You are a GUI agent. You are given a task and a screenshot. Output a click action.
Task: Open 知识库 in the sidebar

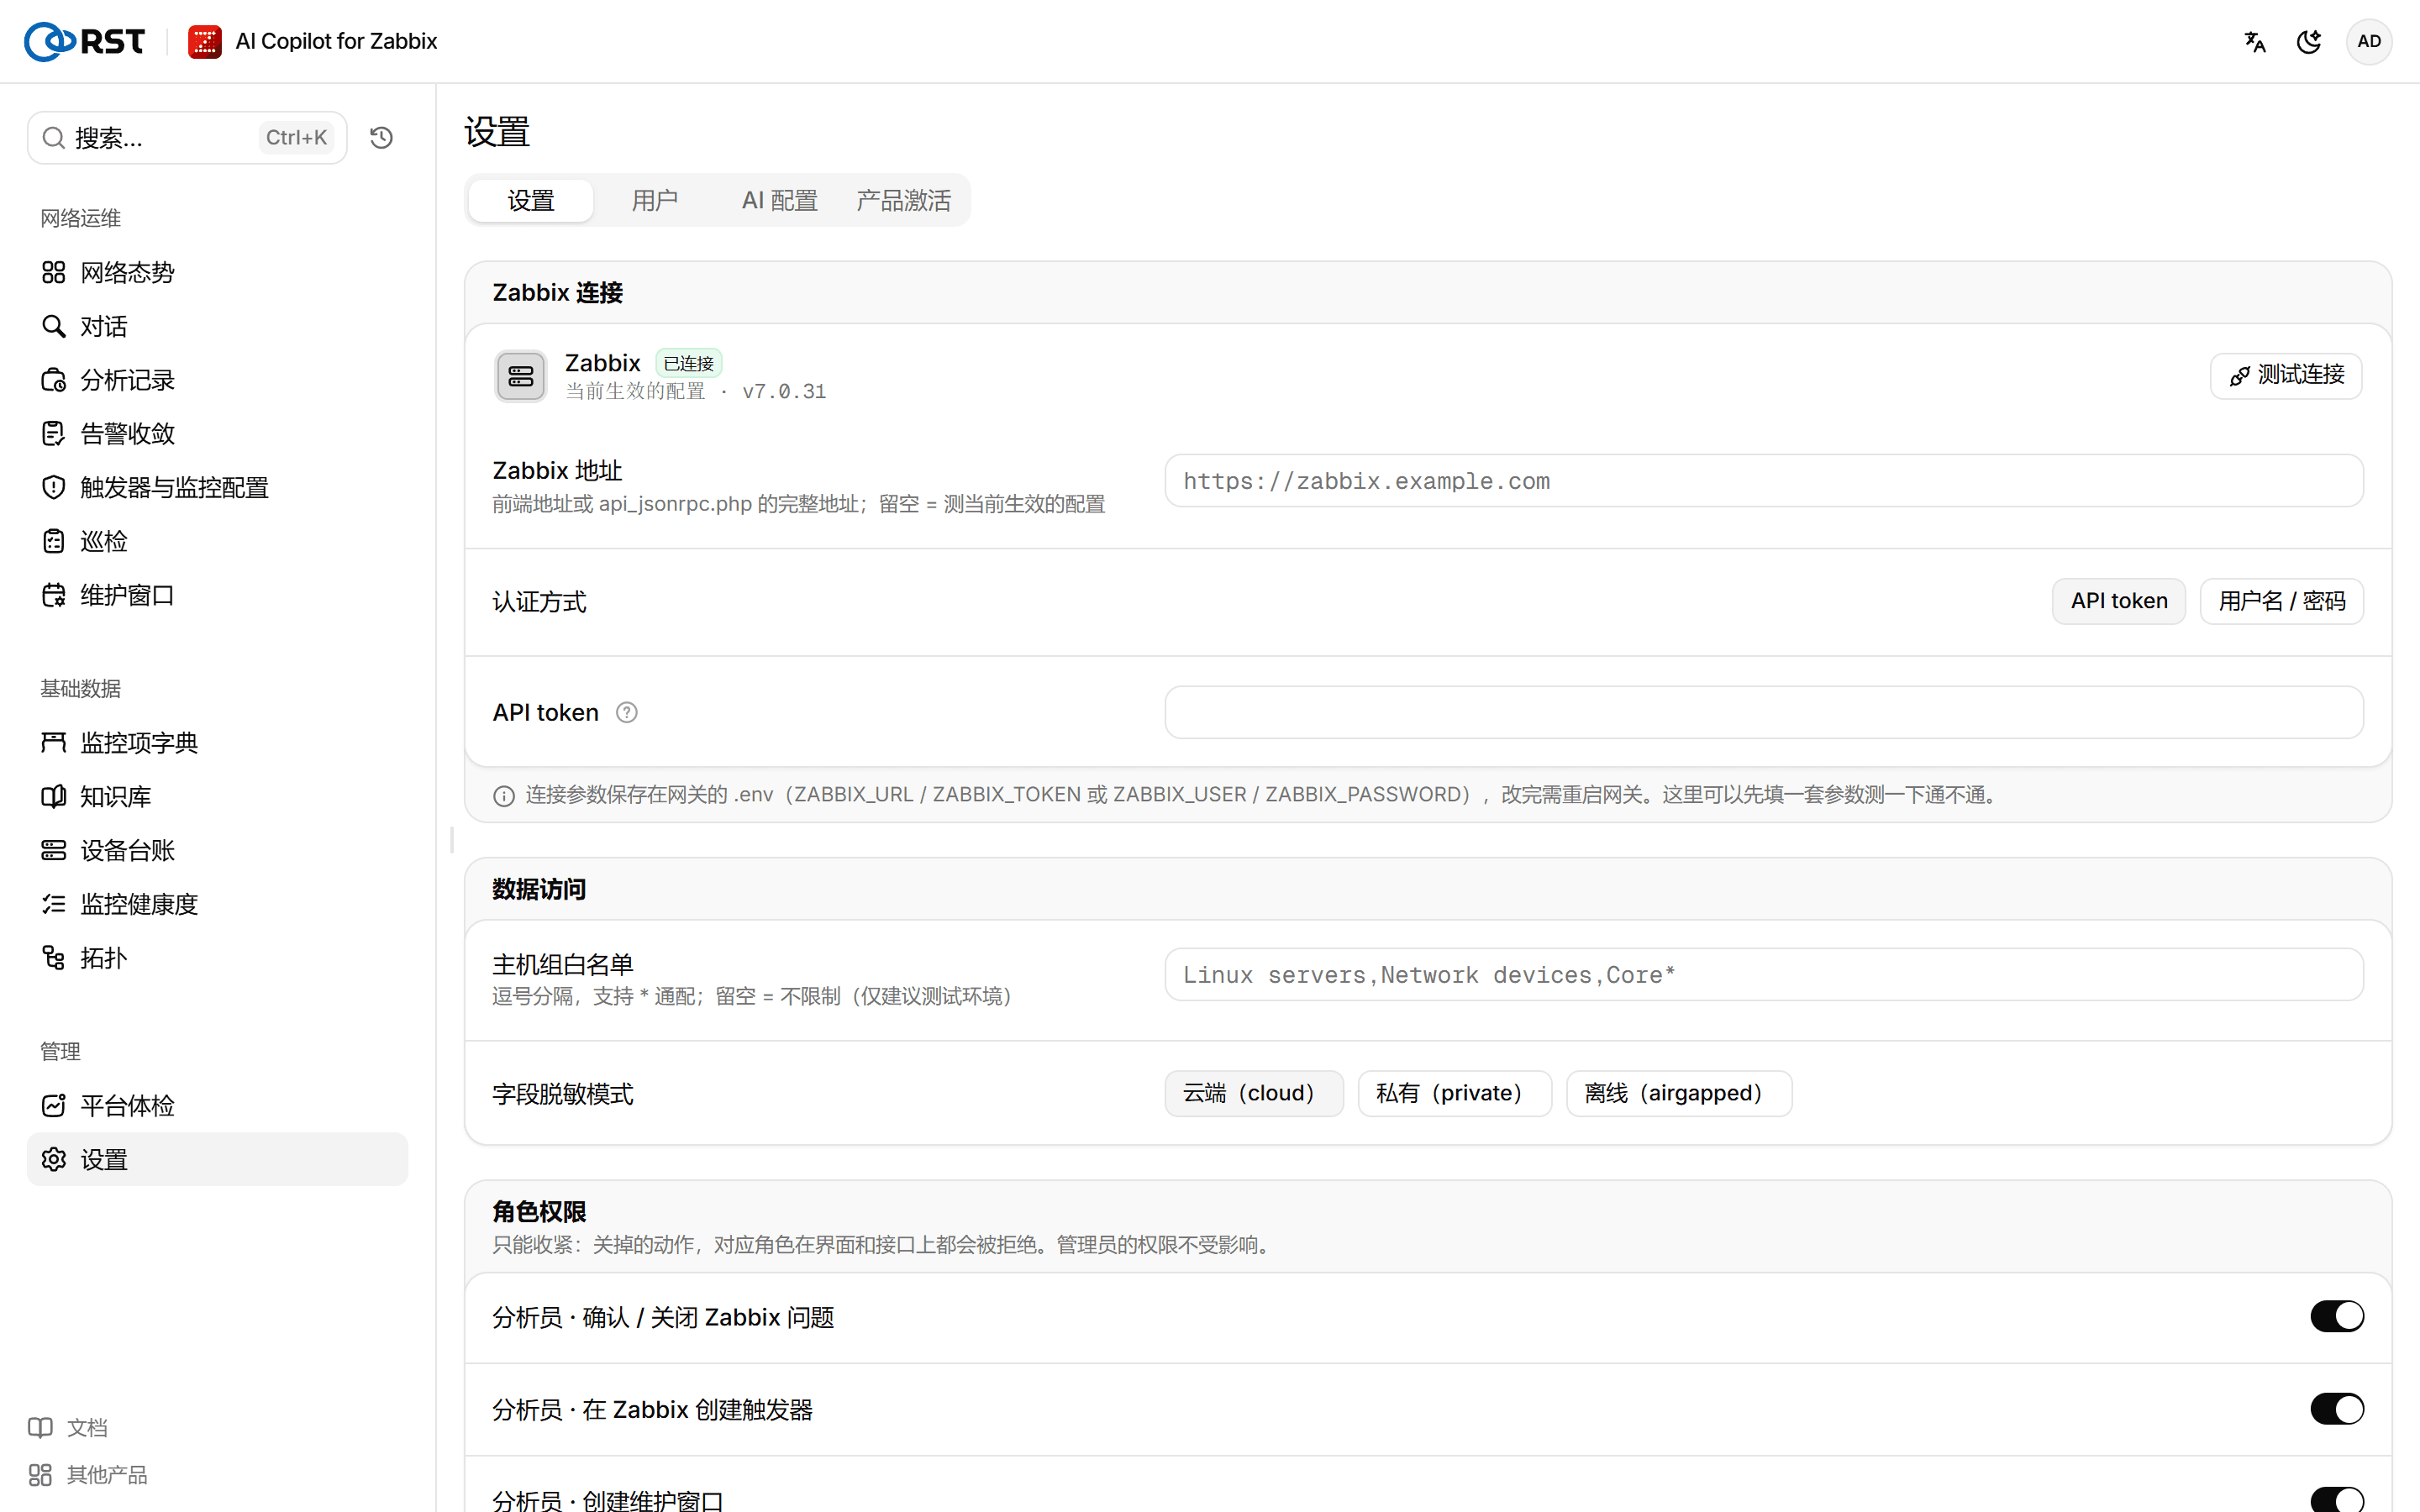click(217, 796)
